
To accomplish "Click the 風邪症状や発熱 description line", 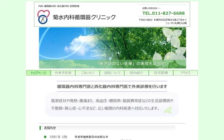I will (112, 101).
